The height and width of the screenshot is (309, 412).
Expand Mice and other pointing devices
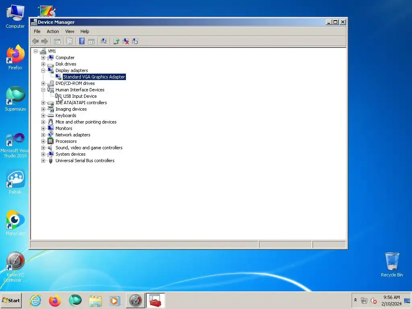(43, 122)
